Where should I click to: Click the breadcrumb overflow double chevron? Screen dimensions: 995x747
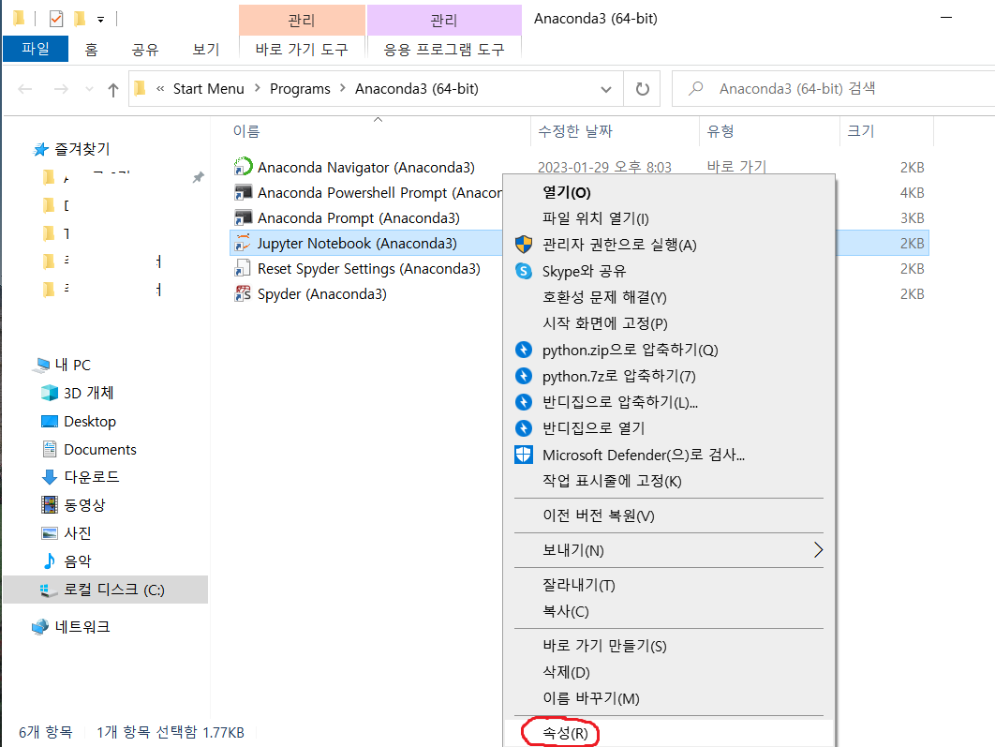(160, 89)
